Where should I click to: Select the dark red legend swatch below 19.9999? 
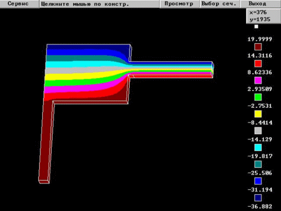[x=258, y=47]
